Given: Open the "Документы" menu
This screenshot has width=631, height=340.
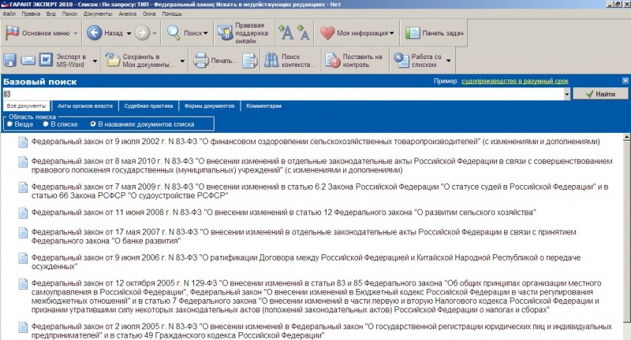Looking at the screenshot, I should coord(97,14).
